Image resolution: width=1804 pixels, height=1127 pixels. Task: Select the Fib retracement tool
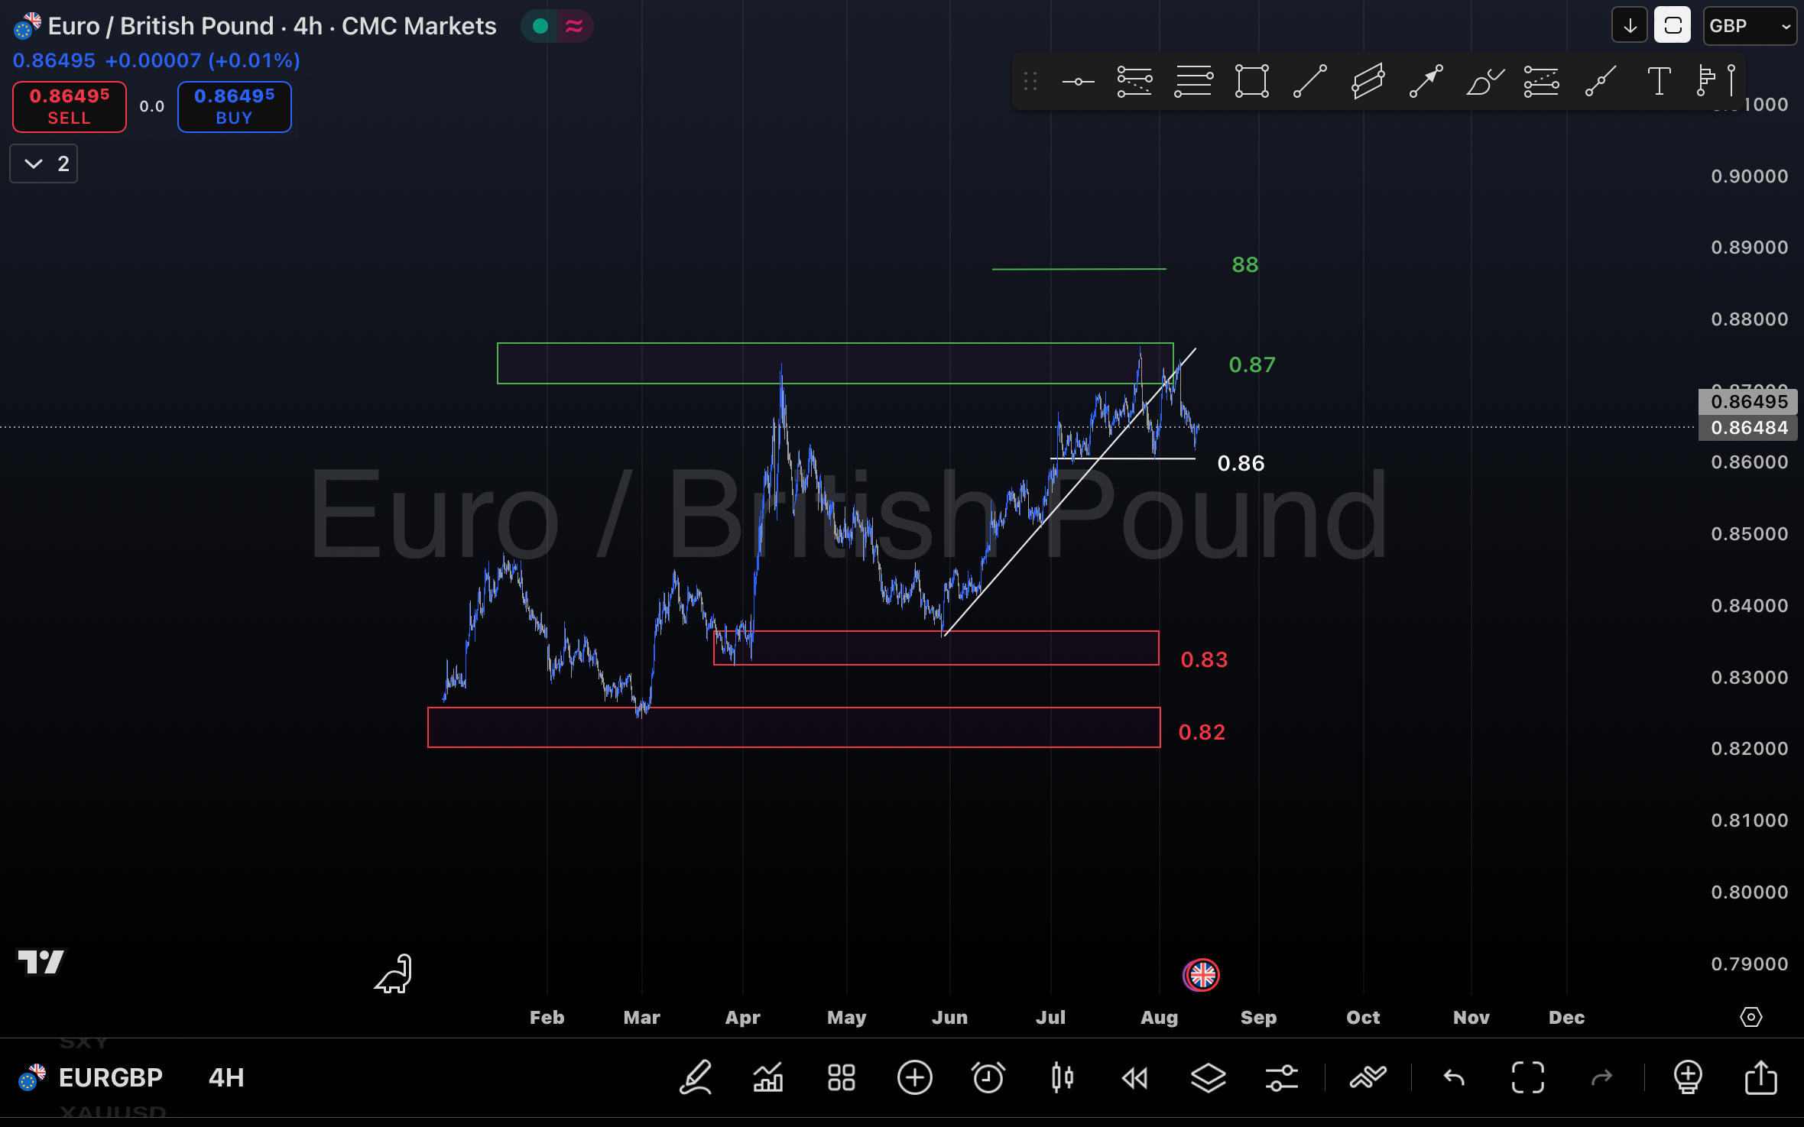[1134, 82]
